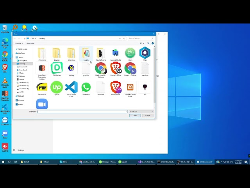Select Photos in navigation pane

[21, 105]
